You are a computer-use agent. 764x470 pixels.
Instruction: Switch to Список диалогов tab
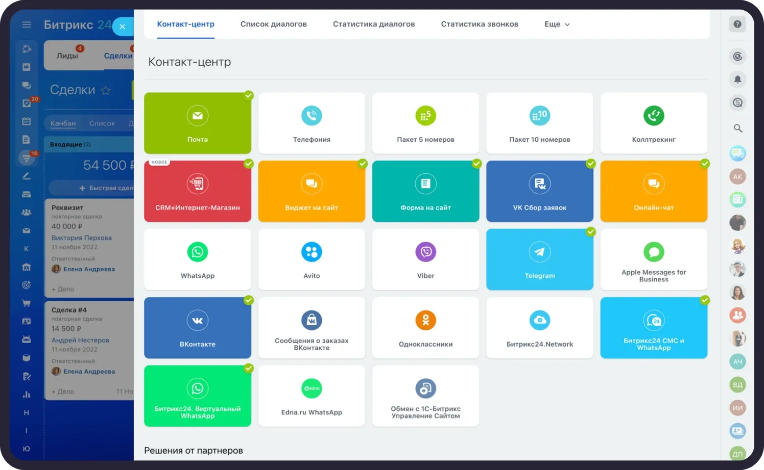tap(274, 24)
